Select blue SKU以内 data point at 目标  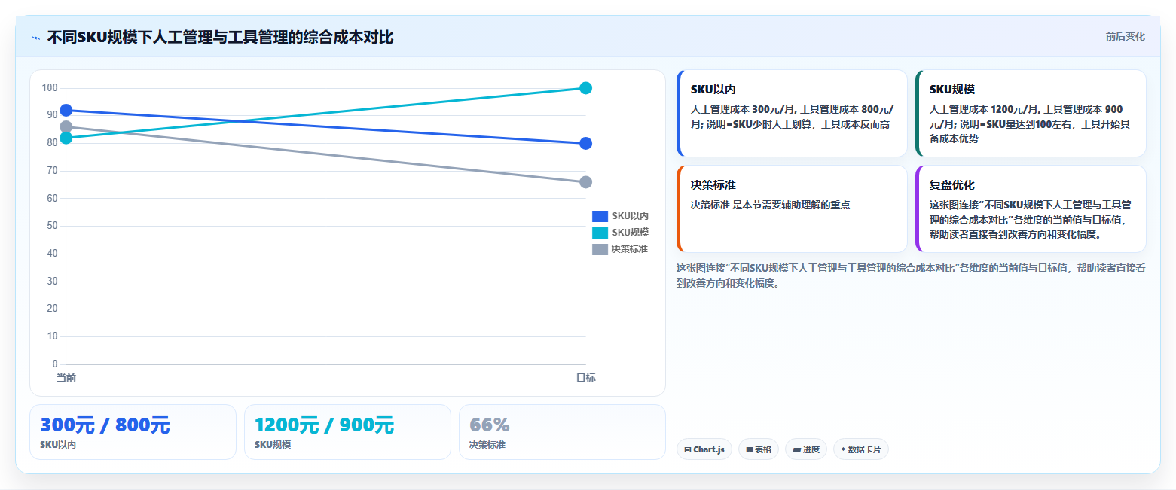(x=585, y=143)
